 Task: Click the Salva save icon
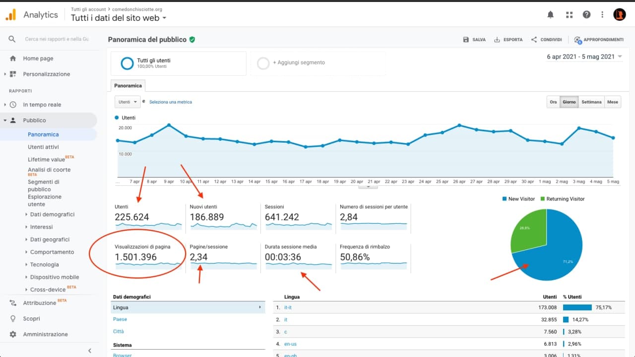pyautogui.click(x=466, y=40)
